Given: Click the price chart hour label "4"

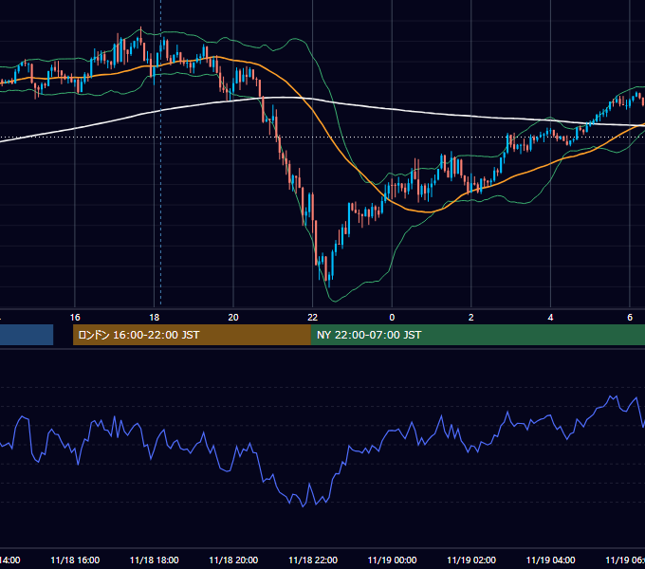Looking at the screenshot, I should tap(550, 318).
